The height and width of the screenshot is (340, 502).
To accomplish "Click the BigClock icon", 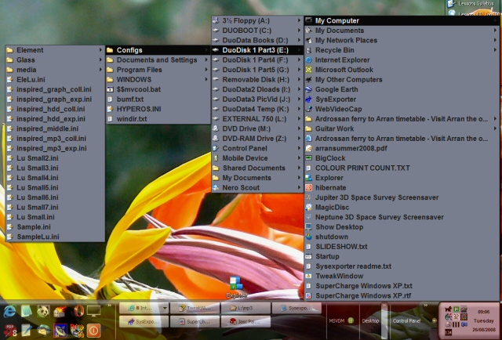I will tap(308, 158).
